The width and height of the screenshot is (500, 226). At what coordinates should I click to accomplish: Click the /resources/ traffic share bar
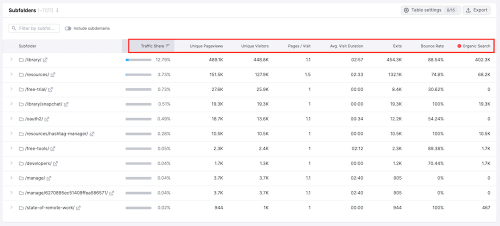[x=138, y=74]
